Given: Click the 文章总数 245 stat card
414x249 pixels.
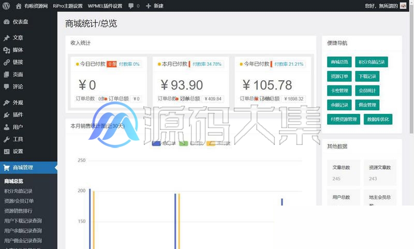Looking at the screenshot, I should (x=344, y=173).
